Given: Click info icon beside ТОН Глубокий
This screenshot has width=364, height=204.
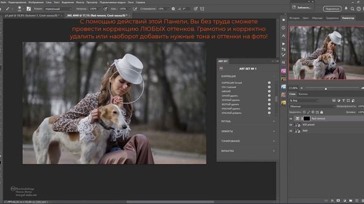Looking at the screenshot, I should pos(269,87).
